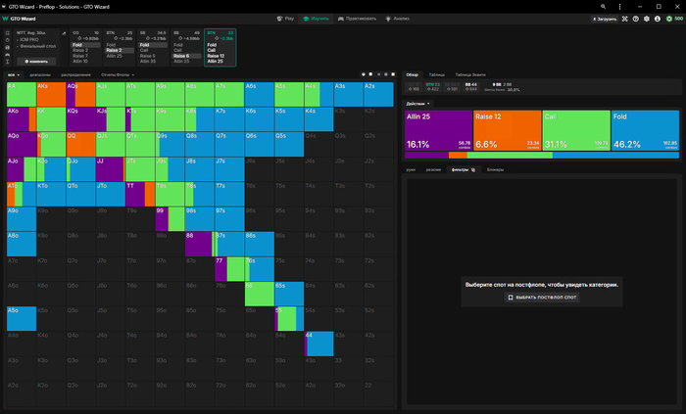This screenshot has width=686, height=414.
Task: Toggle fifth matrix view icon
Action: [393, 74]
